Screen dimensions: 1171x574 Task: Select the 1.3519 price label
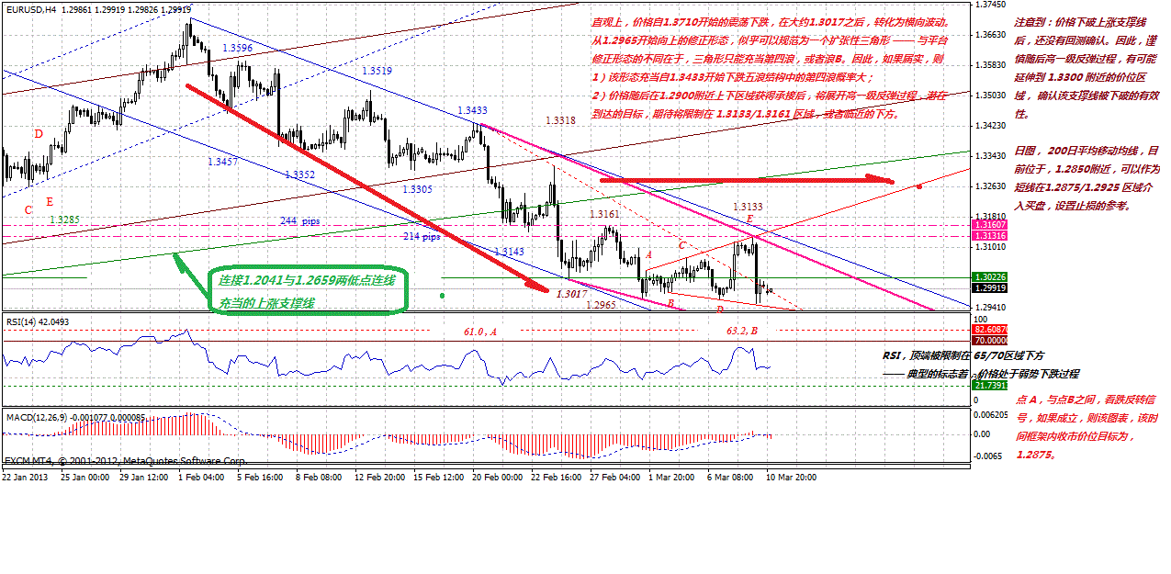point(377,70)
